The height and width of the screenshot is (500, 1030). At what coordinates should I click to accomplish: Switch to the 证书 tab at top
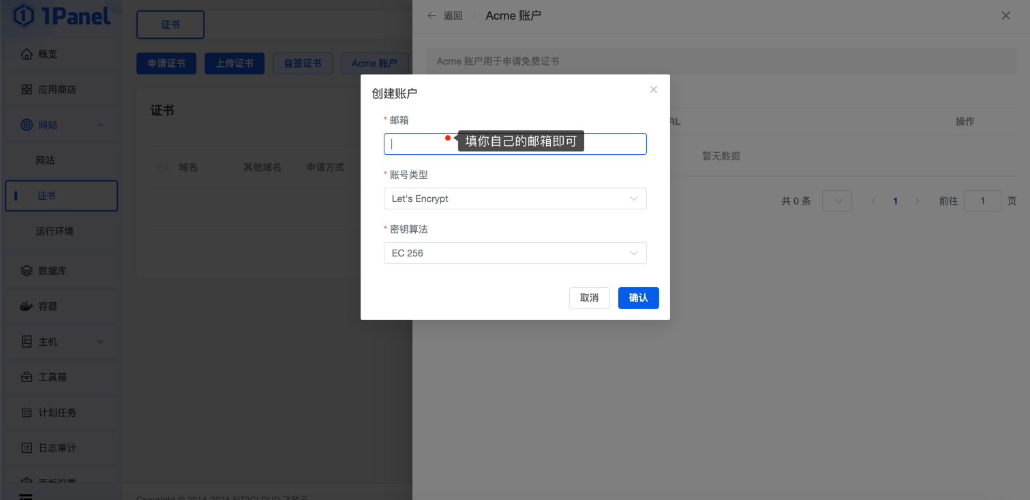pos(170,25)
